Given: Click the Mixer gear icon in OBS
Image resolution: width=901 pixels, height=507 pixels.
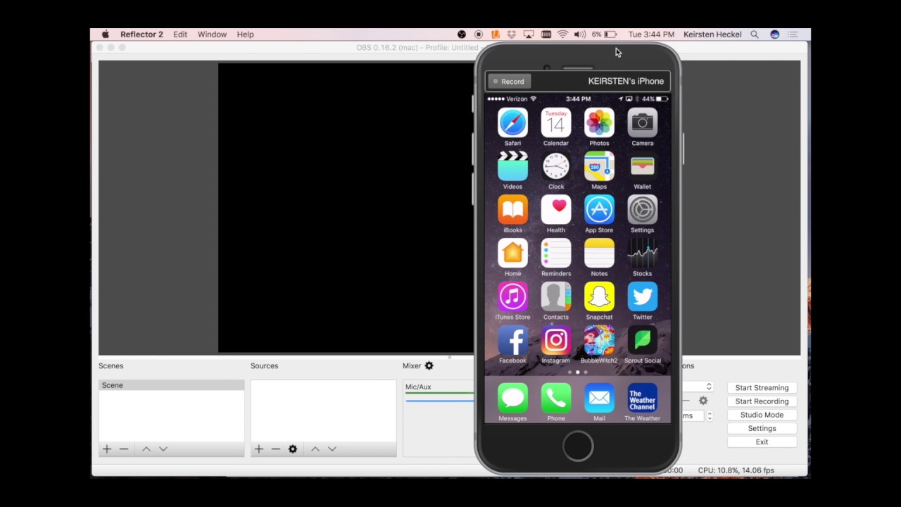Looking at the screenshot, I should [429, 365].
